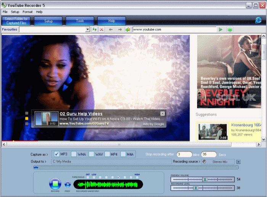Click the Recording source speaker icon
The image size is (267, 197).
204,162
